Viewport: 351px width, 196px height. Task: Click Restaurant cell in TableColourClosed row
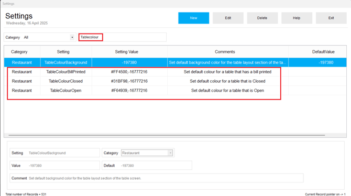(x=21, y=81)
